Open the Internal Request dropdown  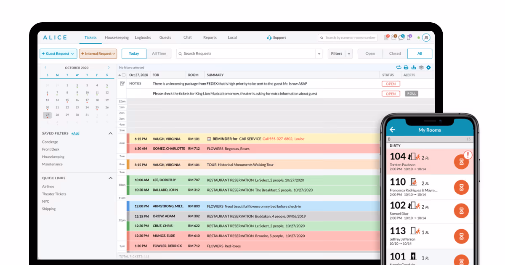(x=98, y=53)
